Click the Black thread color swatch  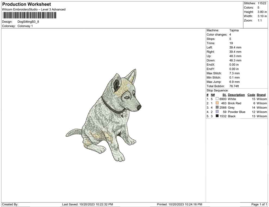(217, 116)
